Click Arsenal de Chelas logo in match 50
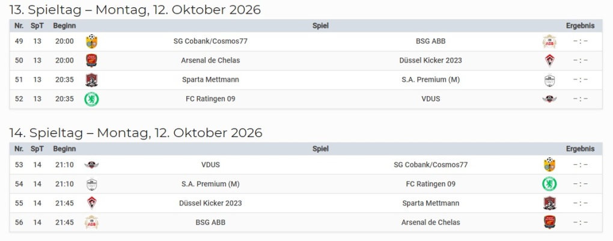 [x=91, y=61]
